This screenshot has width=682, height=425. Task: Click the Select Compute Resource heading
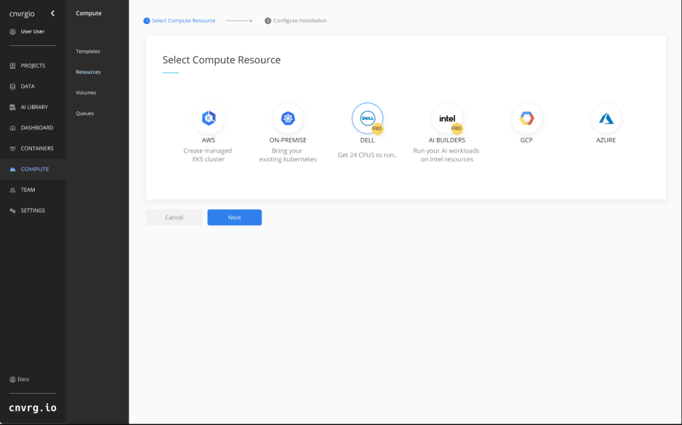(x=221, y=60)
